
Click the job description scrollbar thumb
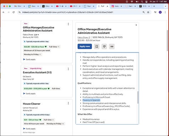click(x=138, y=97)
